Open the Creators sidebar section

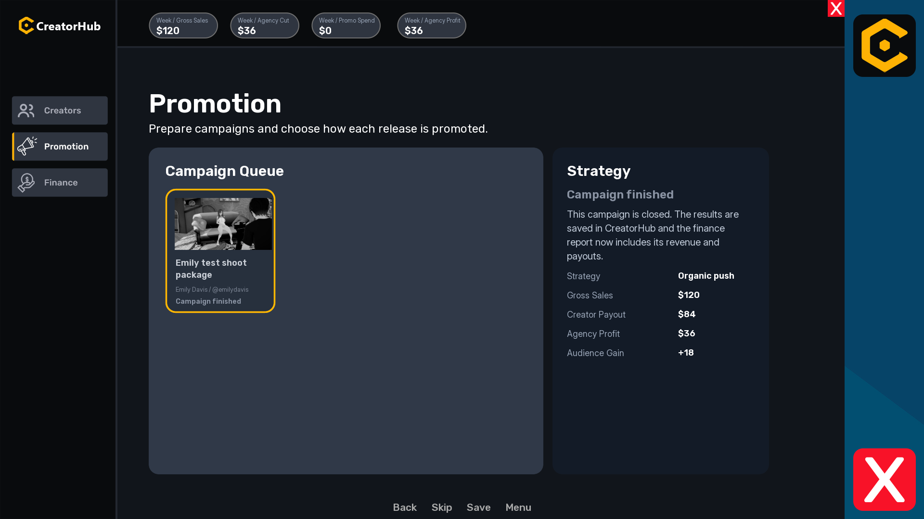click(x=60, y=111)
